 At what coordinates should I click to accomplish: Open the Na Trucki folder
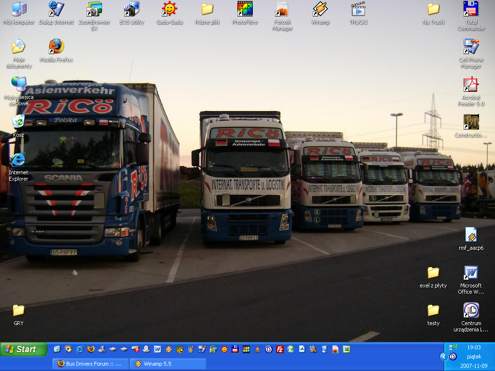[x=433, y=13]
